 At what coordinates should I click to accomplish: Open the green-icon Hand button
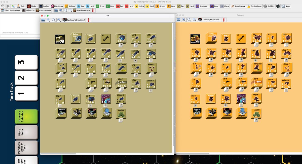(110, 6)
